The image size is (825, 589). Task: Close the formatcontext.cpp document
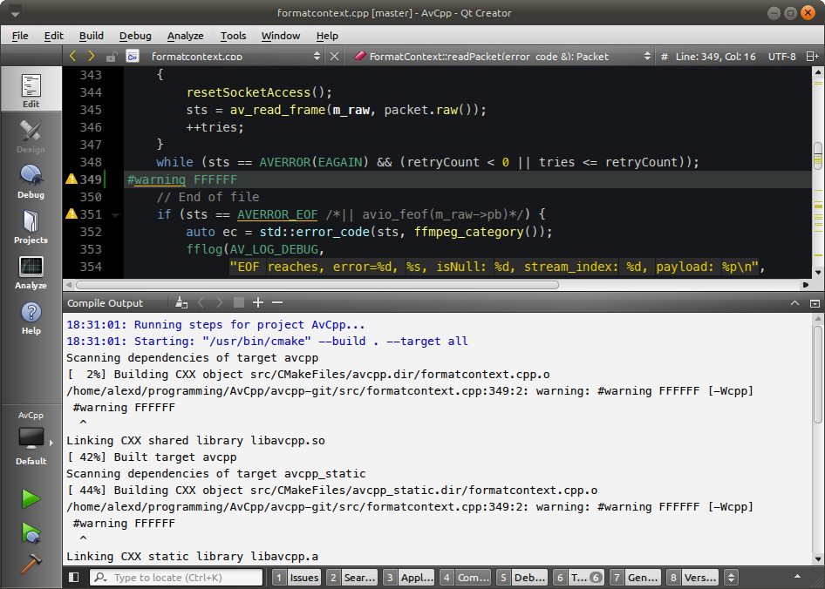pos(334,57)
